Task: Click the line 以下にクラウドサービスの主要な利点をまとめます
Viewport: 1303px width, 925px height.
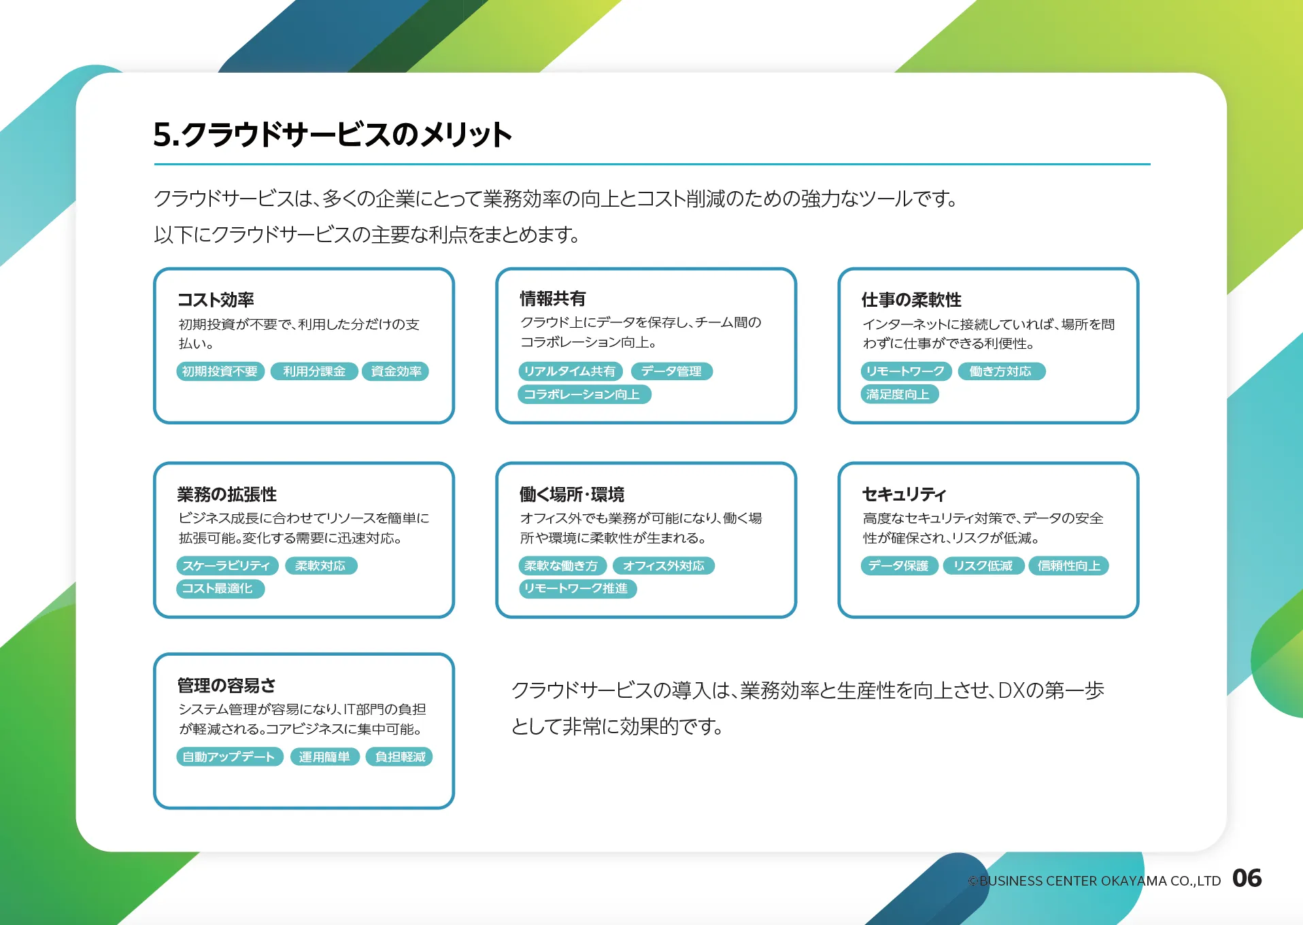Action: [x=367, y=235]
